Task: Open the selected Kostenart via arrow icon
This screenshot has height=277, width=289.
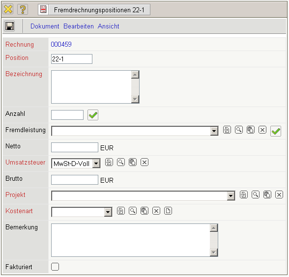Action: 121,211
